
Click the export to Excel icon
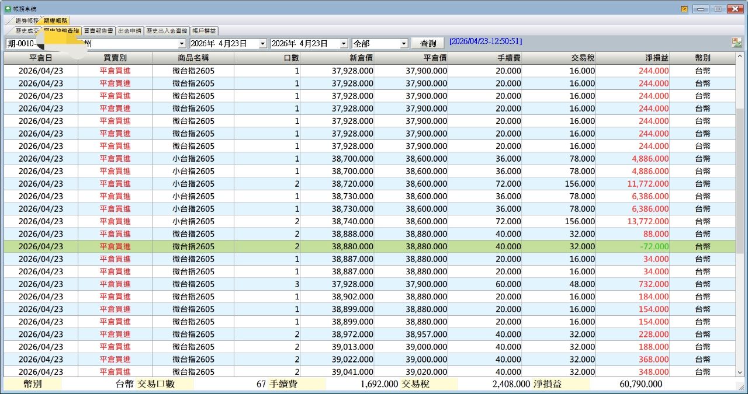click(736, 43)
